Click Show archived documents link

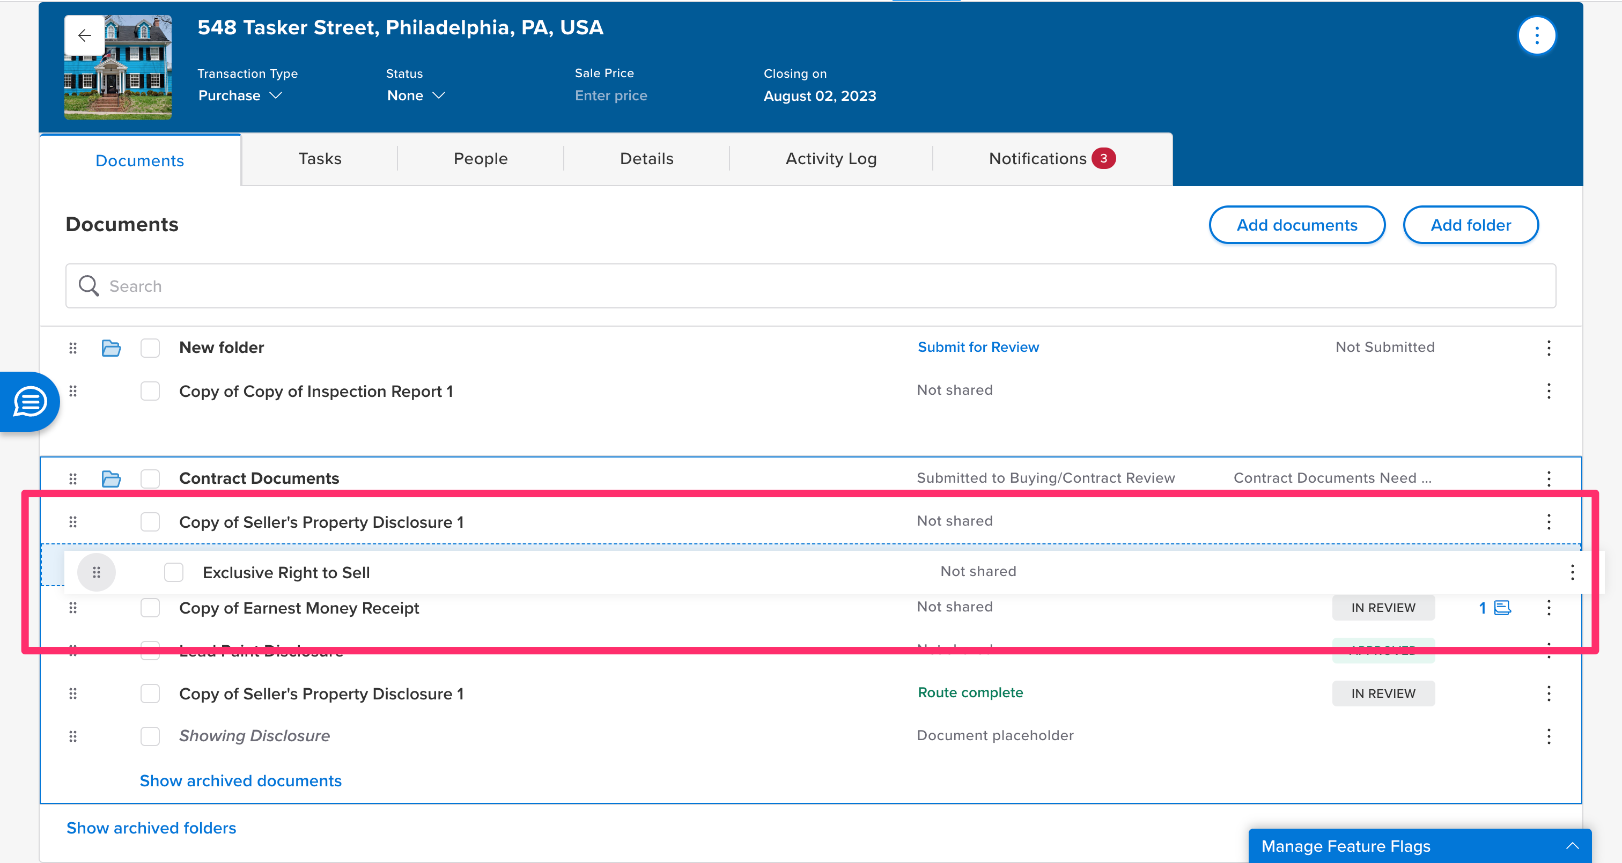click(x=240, y=780)
